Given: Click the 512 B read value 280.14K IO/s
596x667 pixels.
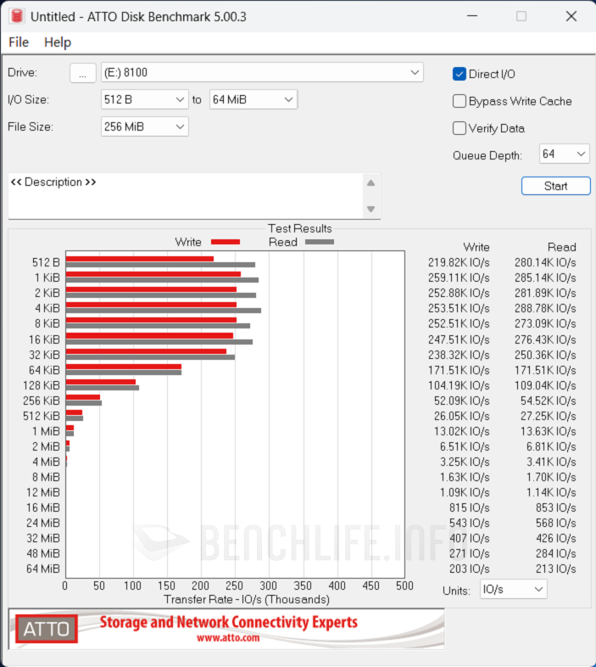Looking at the screenshot, I should point(545,262).
